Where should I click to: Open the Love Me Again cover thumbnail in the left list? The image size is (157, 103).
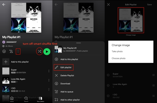tap(6, 80)
